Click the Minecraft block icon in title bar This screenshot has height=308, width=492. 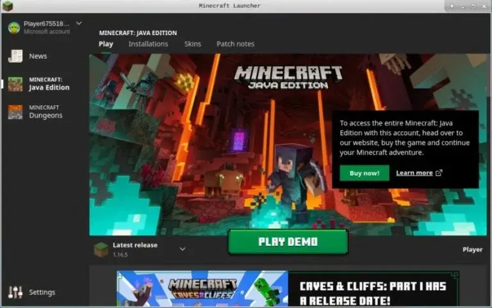[8, 6]
